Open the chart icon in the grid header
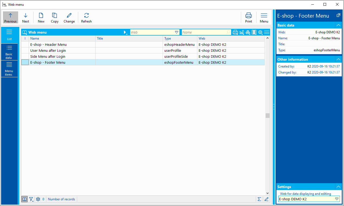The width and height of the screenshot is (344, 206). click(x=242, y=32)
